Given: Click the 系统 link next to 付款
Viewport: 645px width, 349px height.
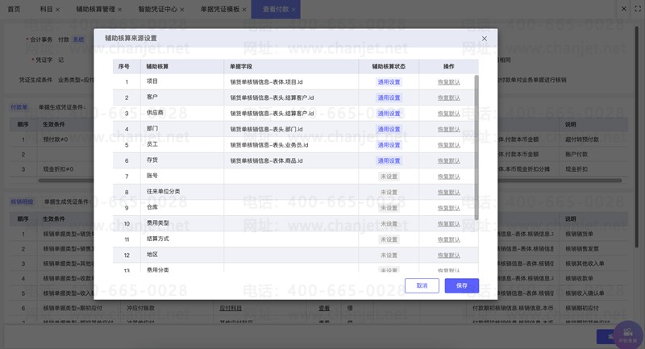Looking at the screenshot, I should (x=78, y=39).
